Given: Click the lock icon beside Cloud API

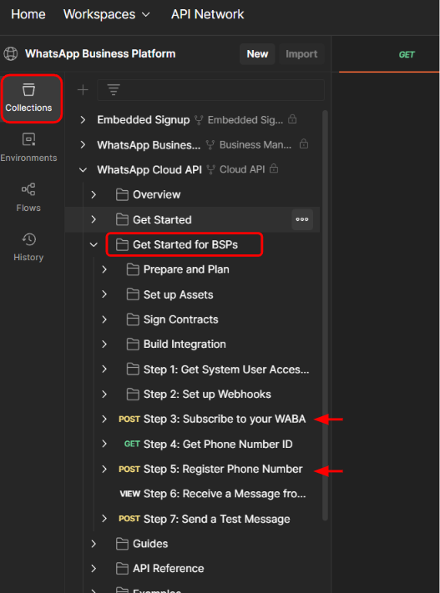Looking at the screenshot, I should (274, 168).
